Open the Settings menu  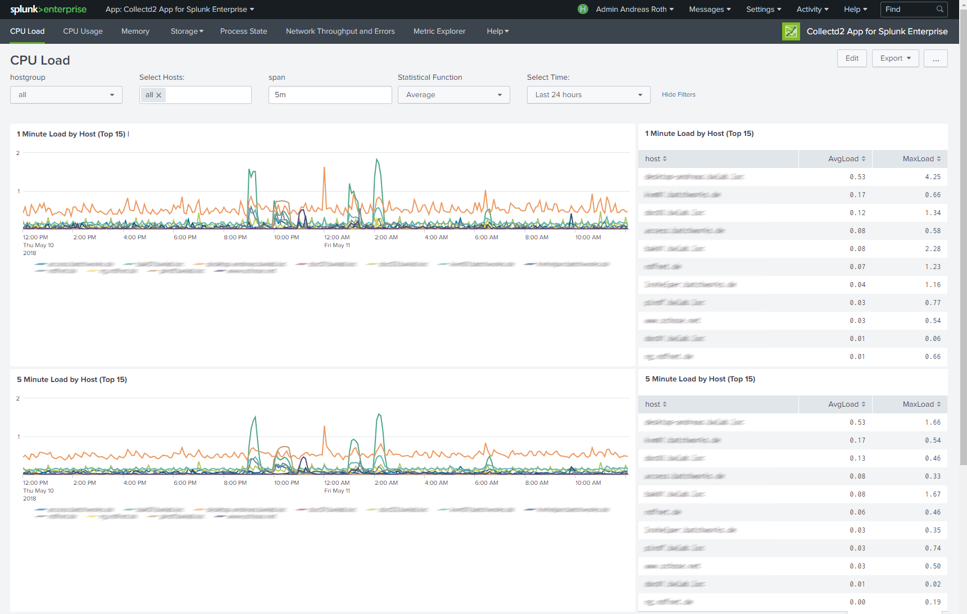[x=764, y=10]
